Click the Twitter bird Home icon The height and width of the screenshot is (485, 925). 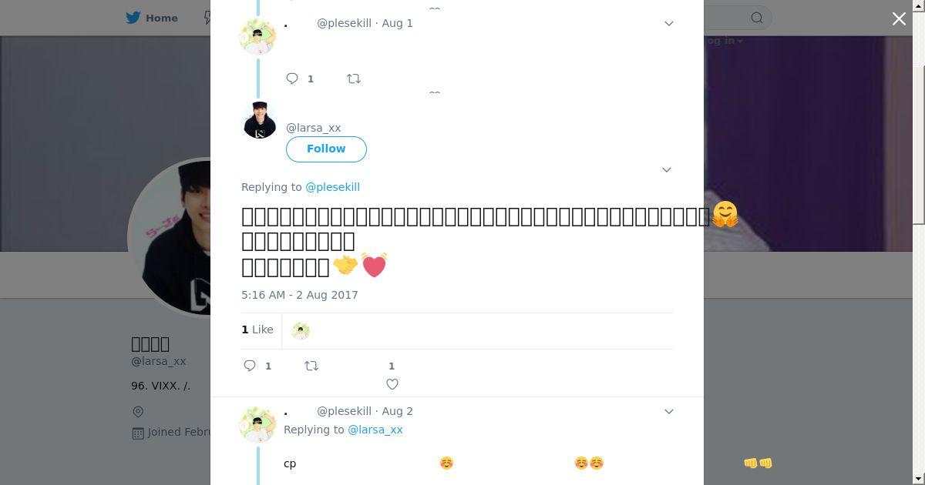pos(133,18)
